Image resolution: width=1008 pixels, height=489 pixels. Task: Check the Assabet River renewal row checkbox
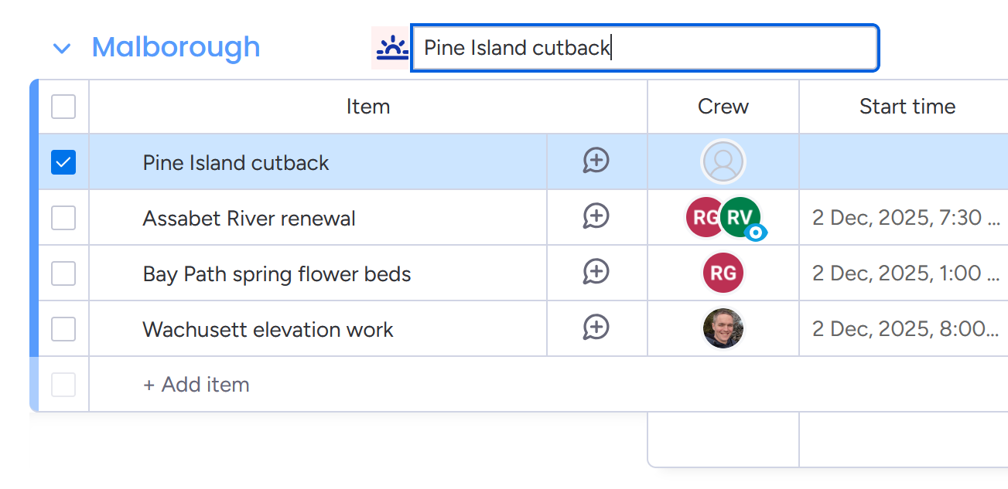pos(63,217)
